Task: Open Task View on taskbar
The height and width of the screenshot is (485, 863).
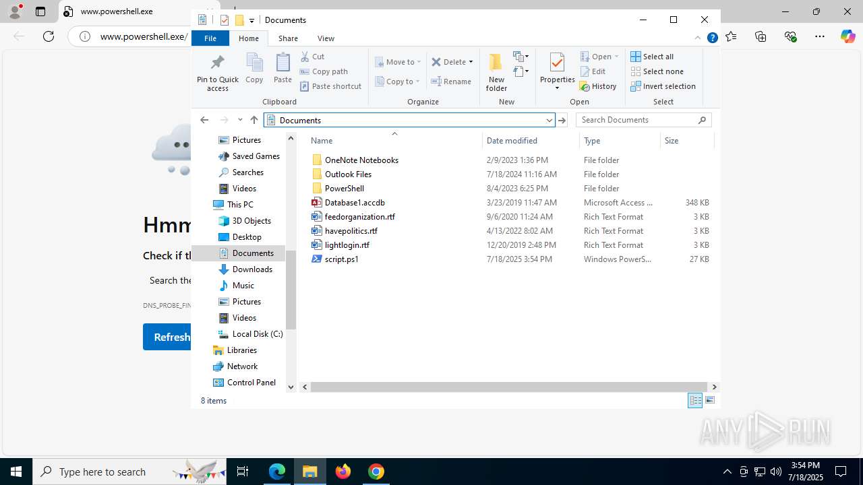Action: coord(243,472)
